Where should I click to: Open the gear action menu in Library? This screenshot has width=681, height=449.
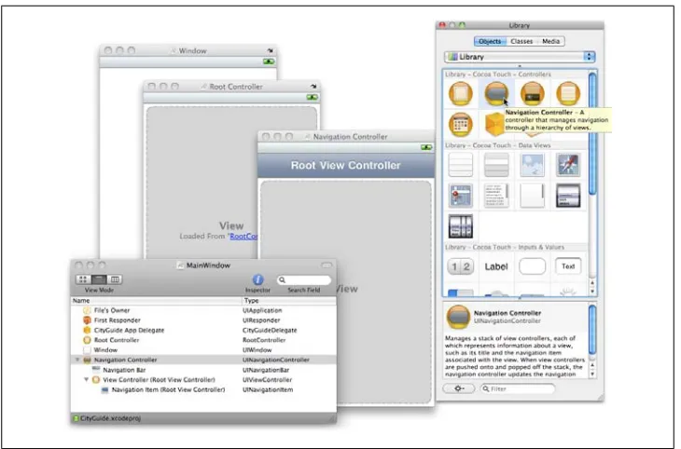click(x=459, y=388)
